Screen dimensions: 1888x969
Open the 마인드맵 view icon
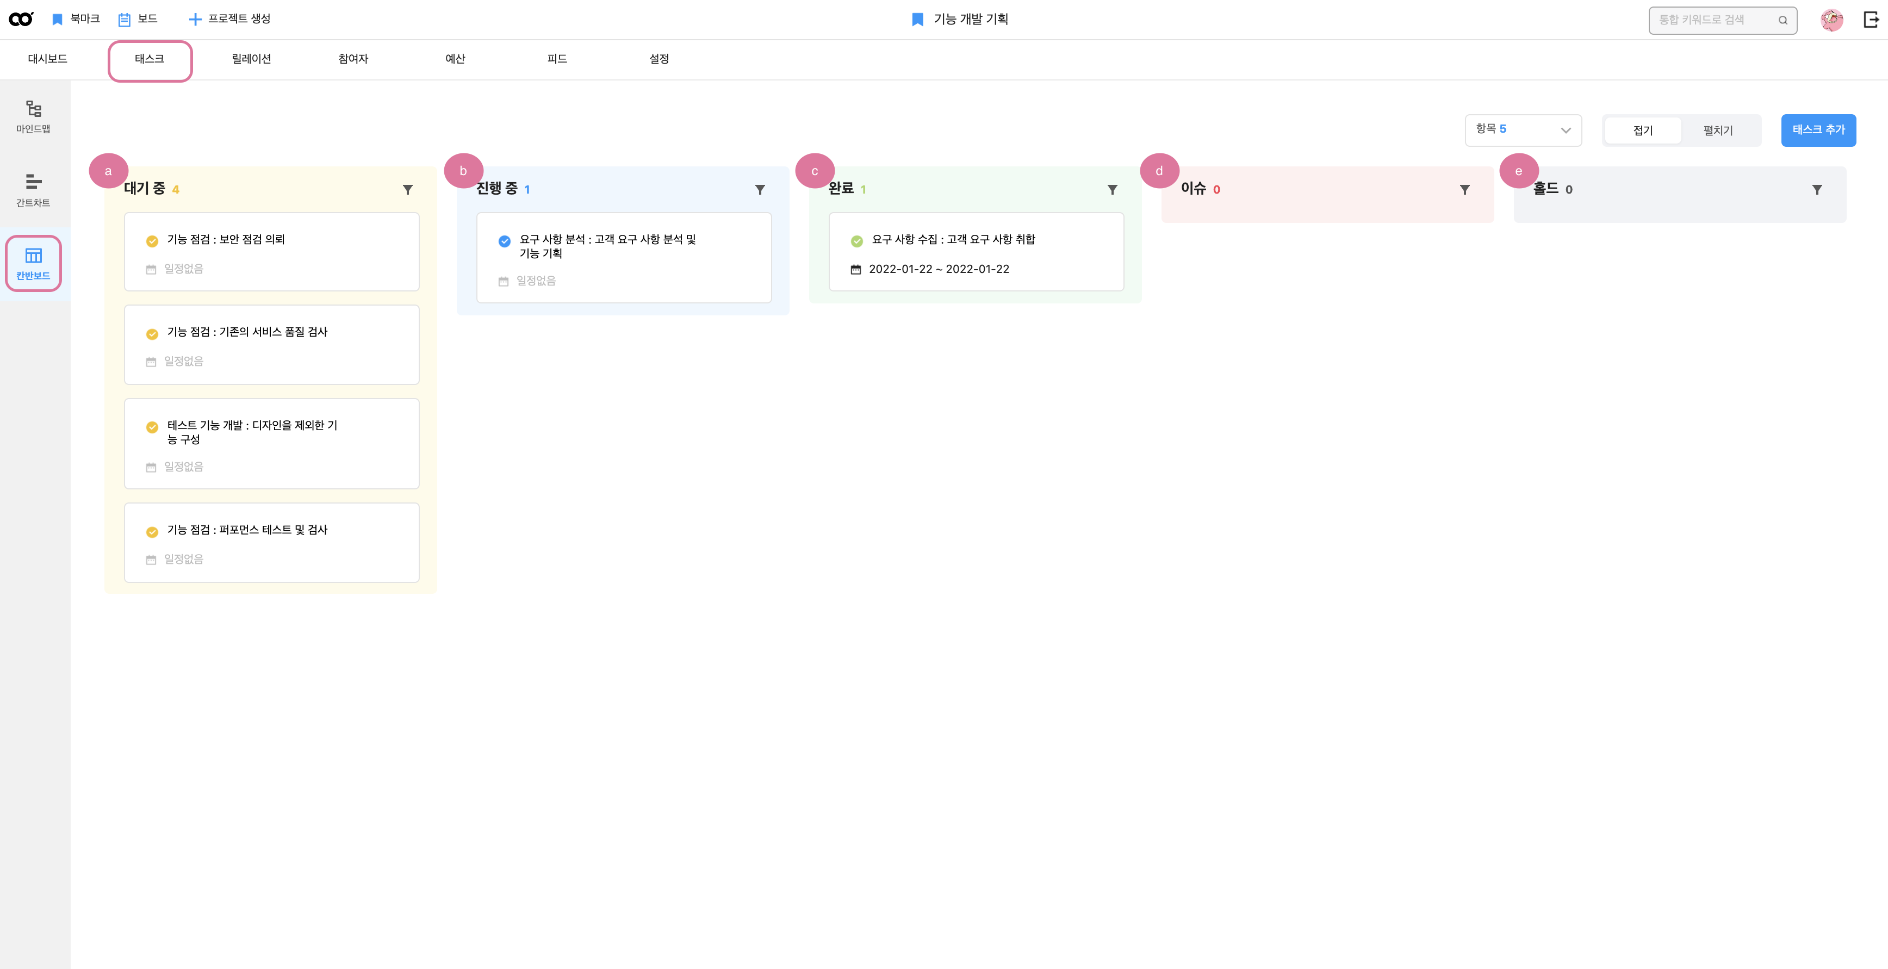[34, 110]
